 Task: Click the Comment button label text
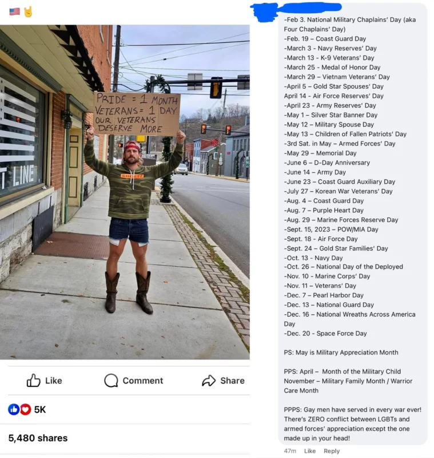pos(143,381)
